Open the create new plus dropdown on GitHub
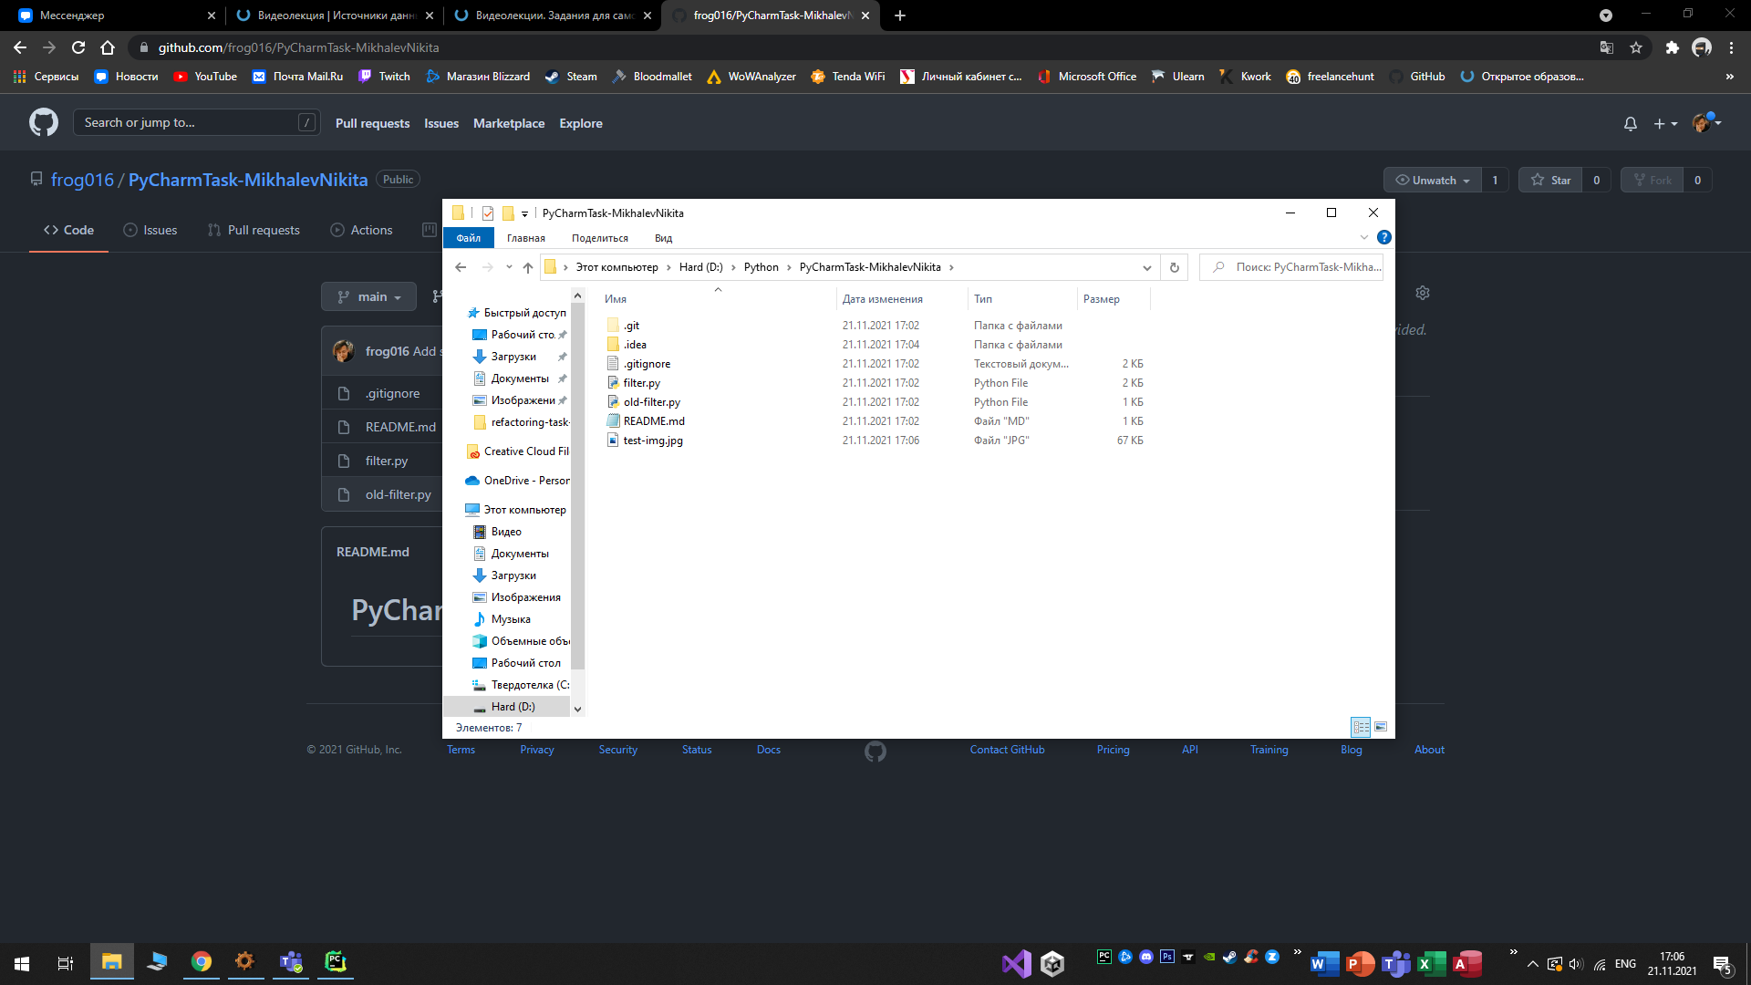The height and width of the screenshot is (985, 1751). 1665,123
